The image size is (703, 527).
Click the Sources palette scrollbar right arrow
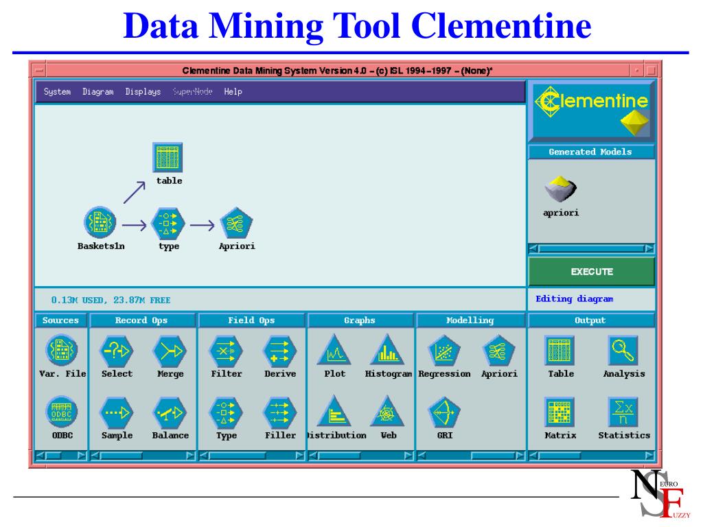point(82,456)
